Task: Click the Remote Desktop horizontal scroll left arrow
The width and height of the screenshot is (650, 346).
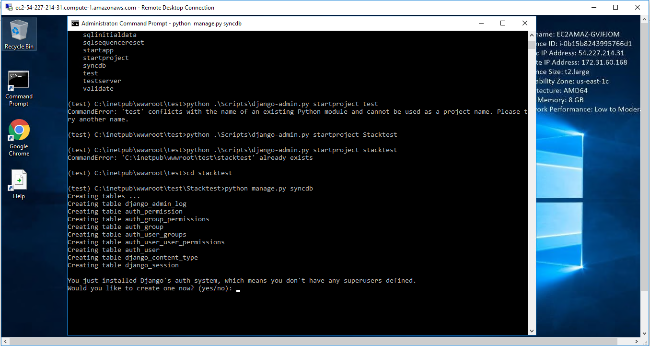Action: tap(4, 341)
